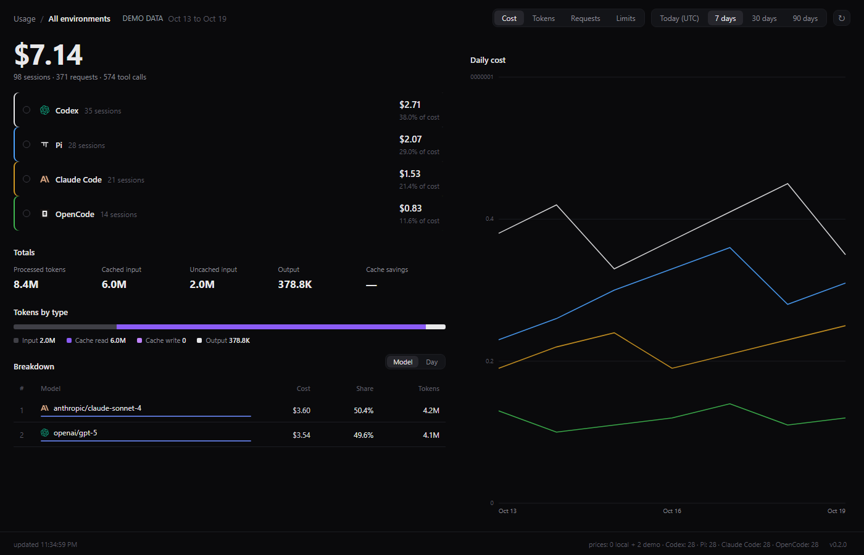Click the purple Cache read legend swatch

69,340
